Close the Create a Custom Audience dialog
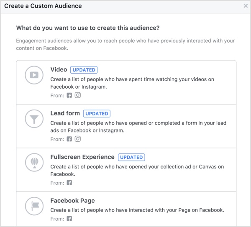 tap(246, 6)
